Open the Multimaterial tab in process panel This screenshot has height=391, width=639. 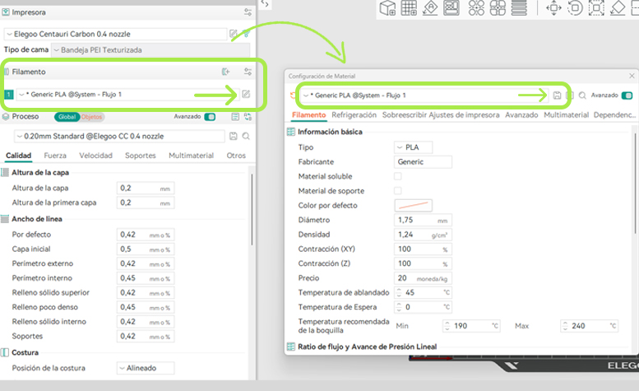191,156
